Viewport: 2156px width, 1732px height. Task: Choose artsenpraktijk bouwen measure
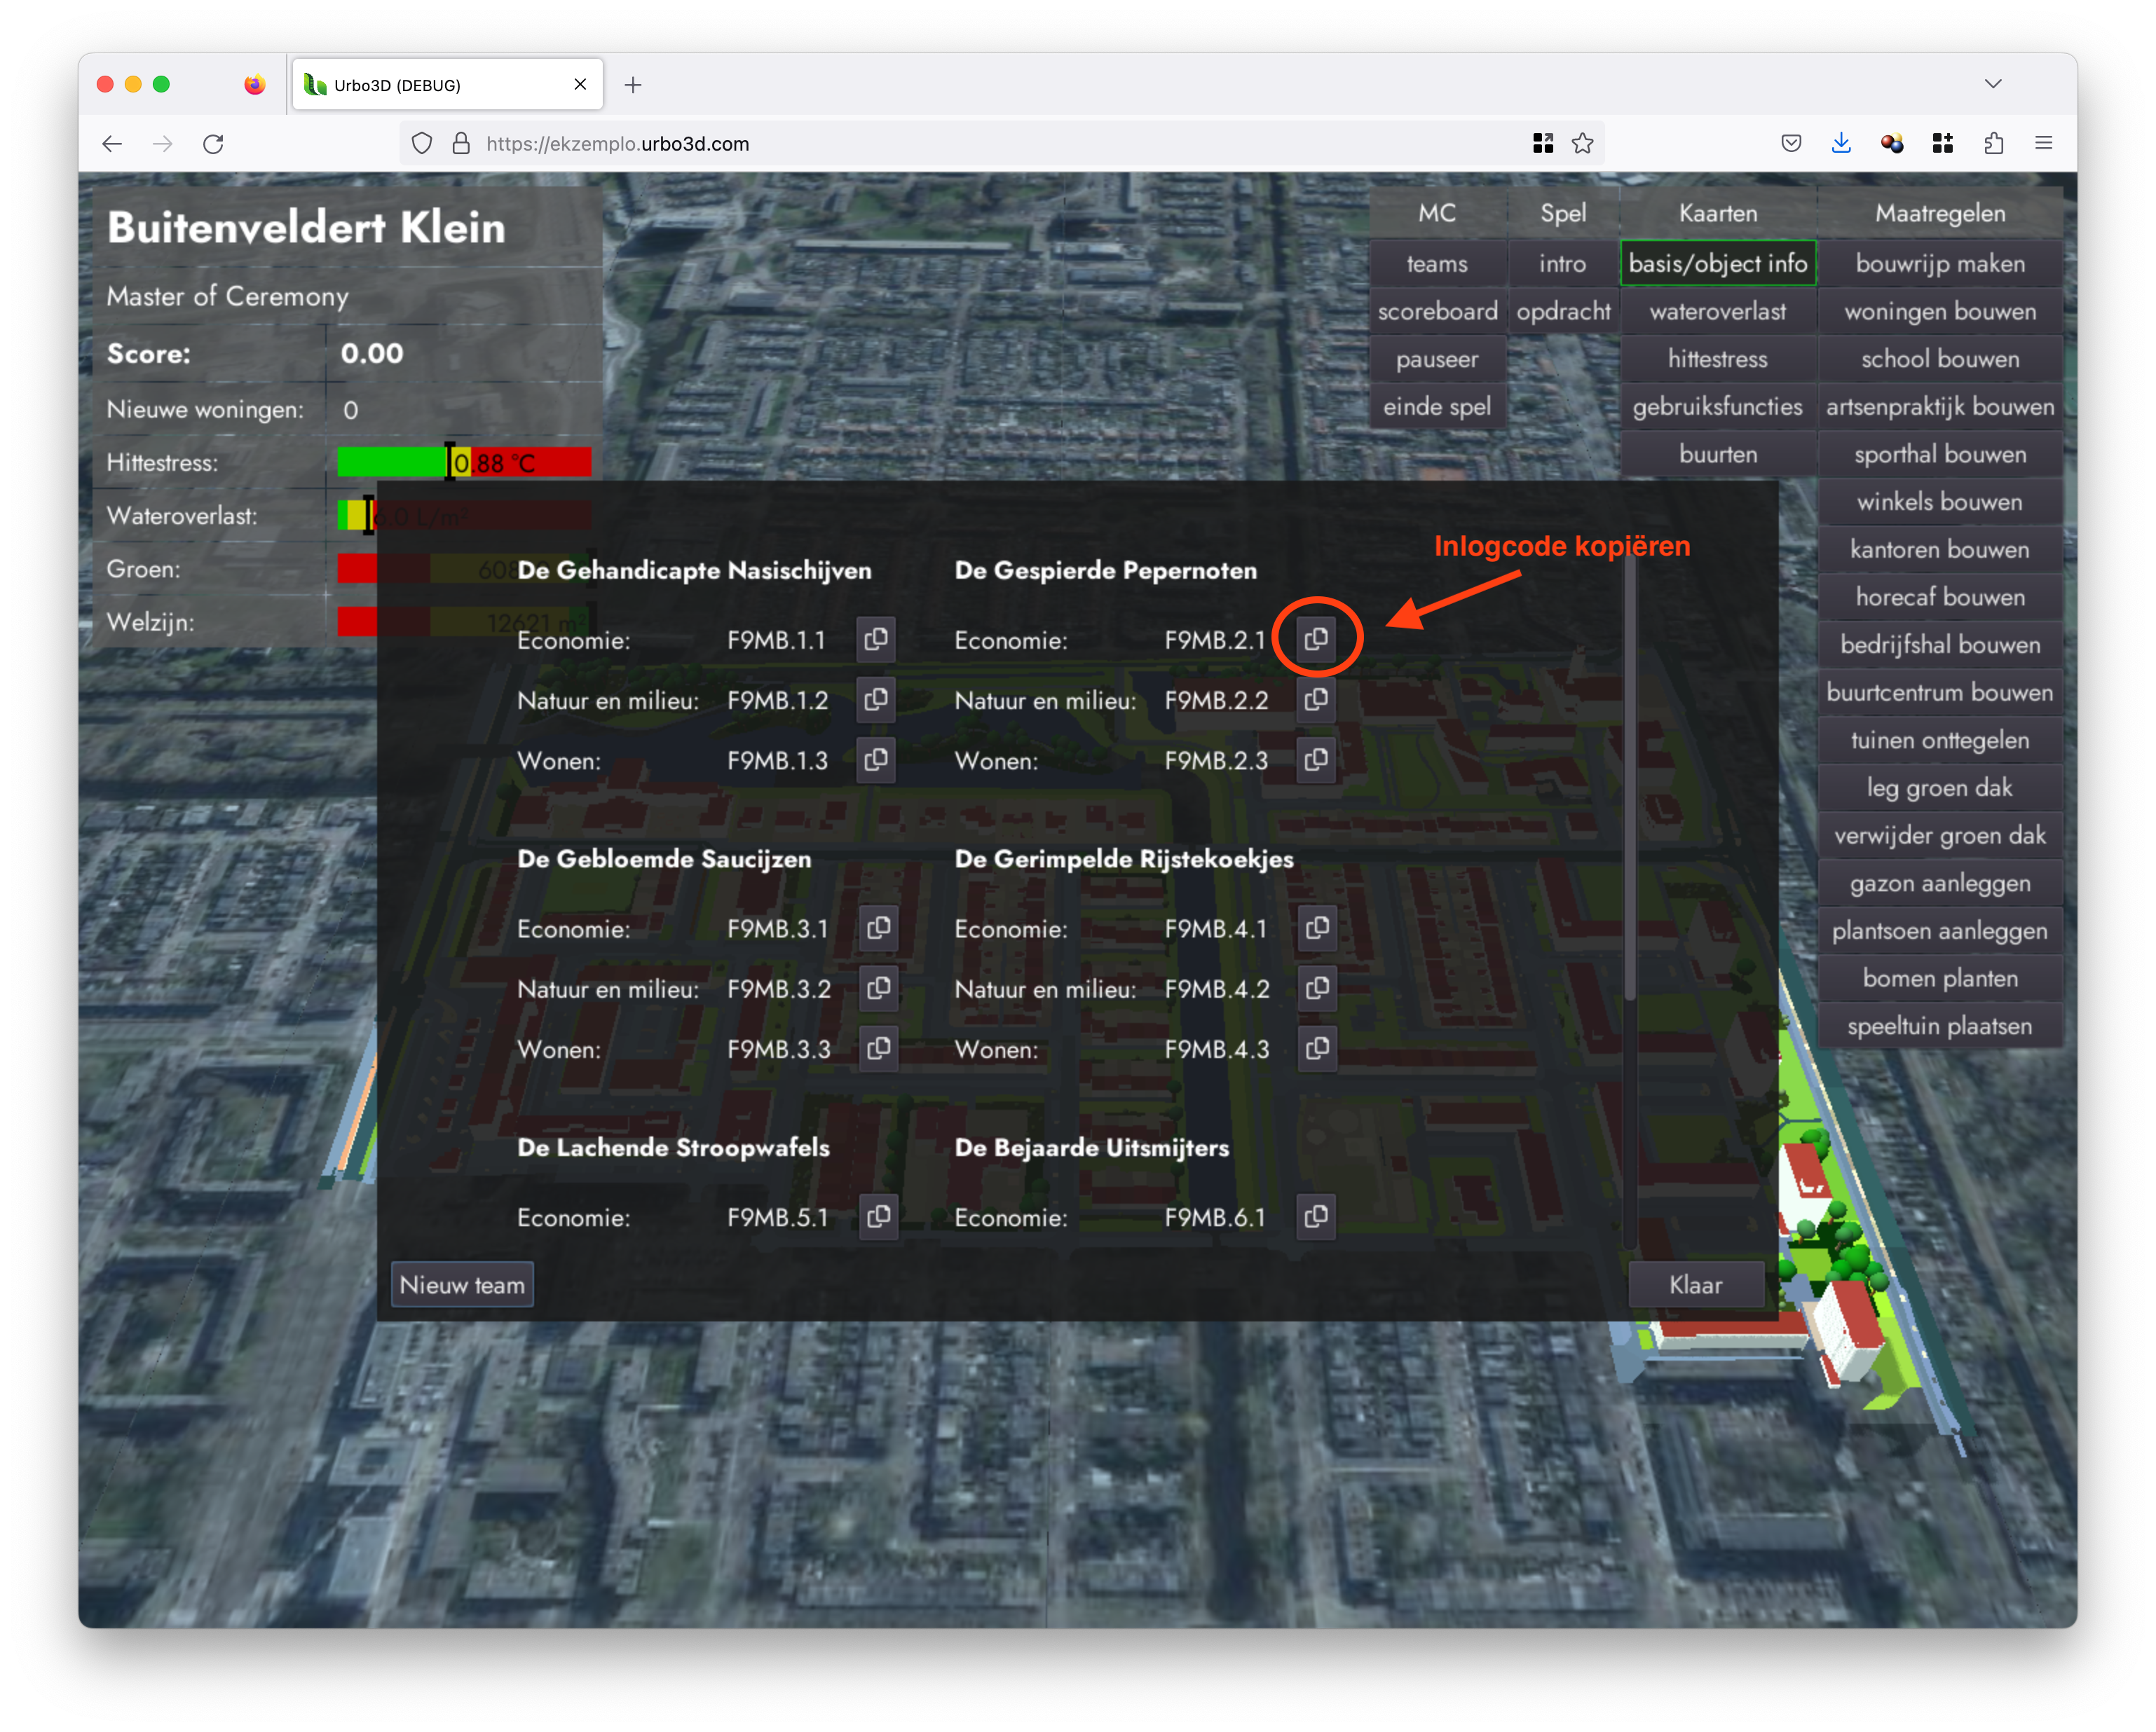(x=1940, y=407)
